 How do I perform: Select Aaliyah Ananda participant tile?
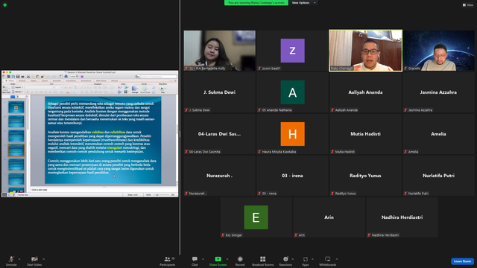[x=365, y=92]
